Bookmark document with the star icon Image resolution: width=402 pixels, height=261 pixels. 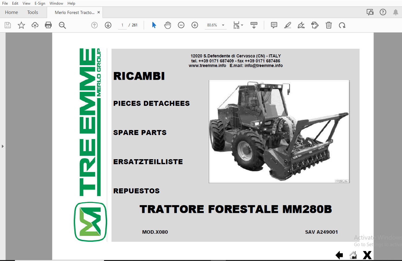[21, 25]
